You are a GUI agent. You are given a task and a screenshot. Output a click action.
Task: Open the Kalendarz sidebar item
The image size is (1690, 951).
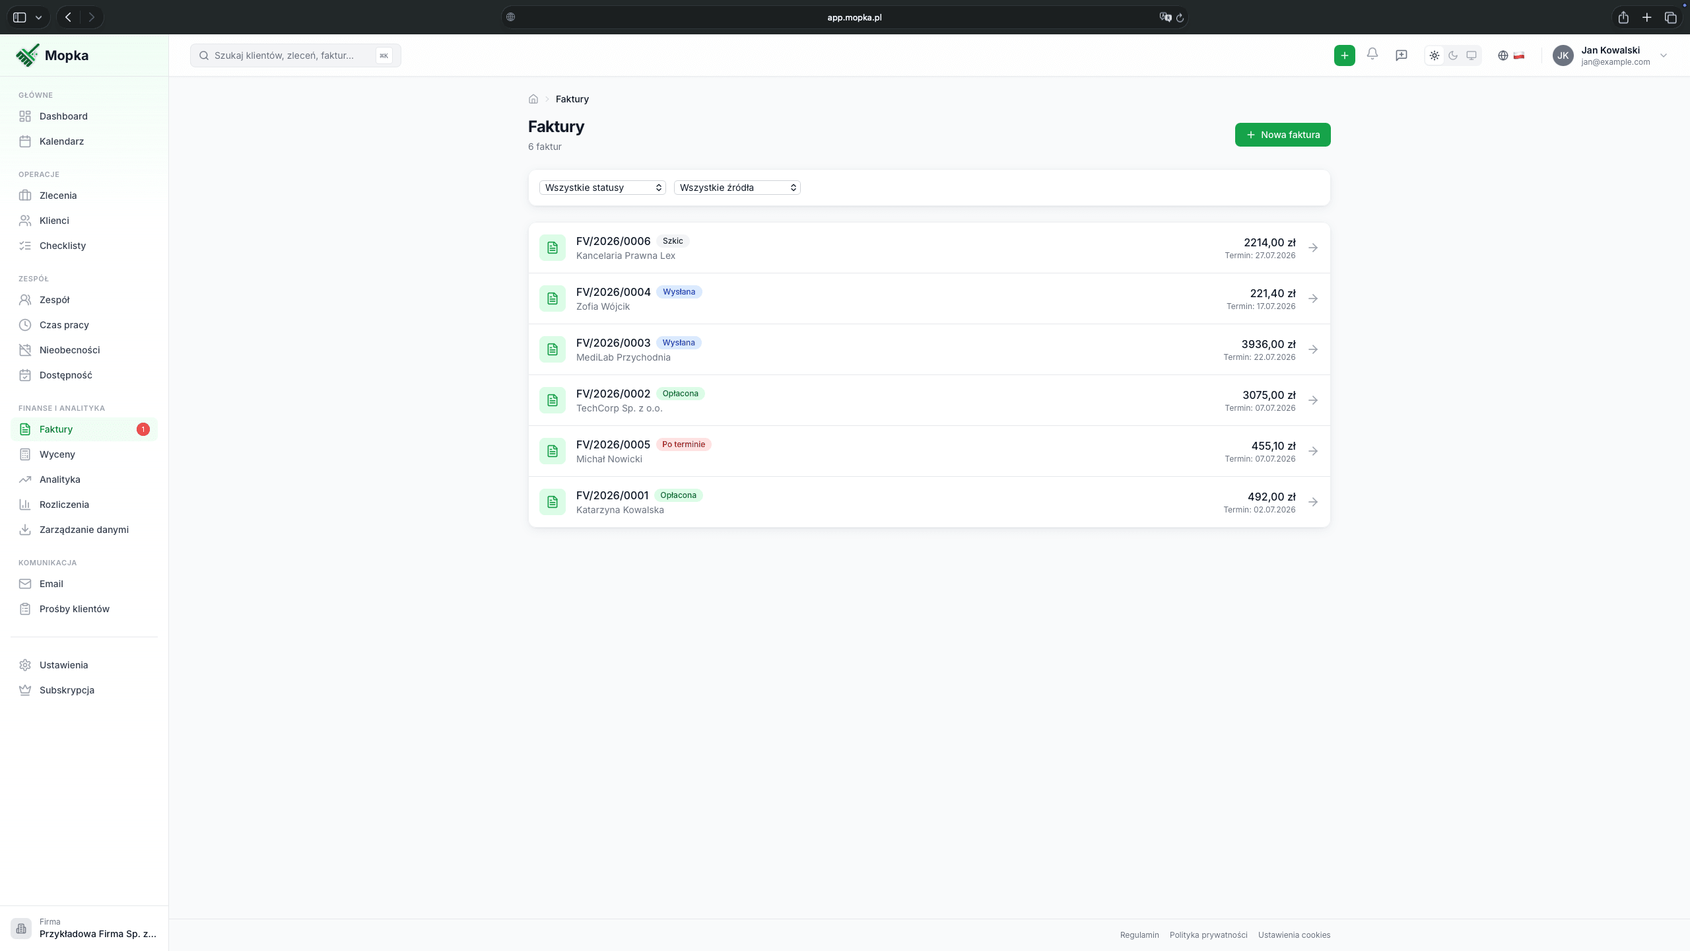pyautogui.click(x=84, y=141)
